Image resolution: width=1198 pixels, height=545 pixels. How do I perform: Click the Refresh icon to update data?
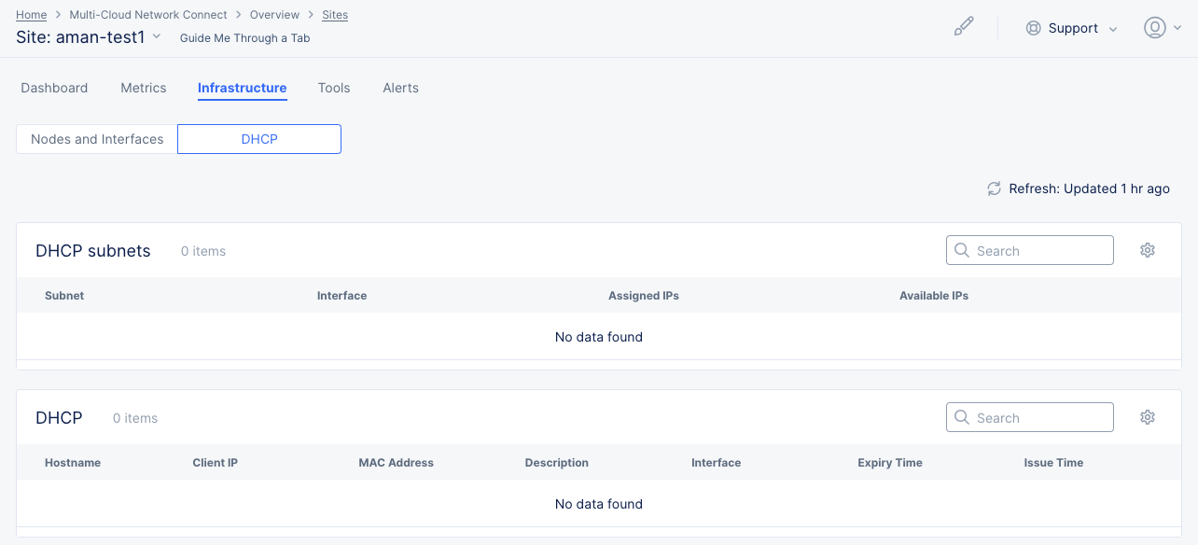click(993, 189)
